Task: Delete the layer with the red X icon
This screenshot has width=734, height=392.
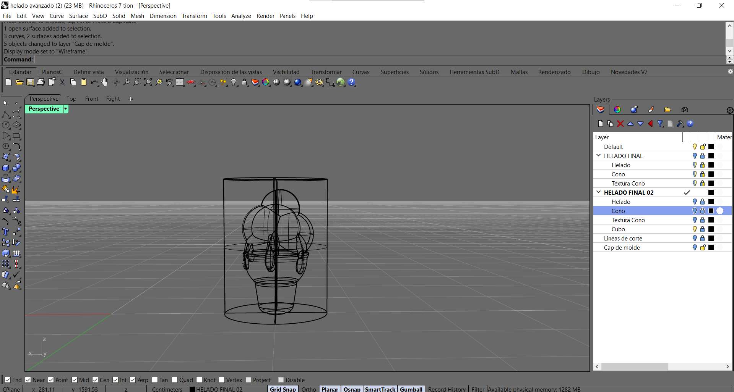Action: 620,124
